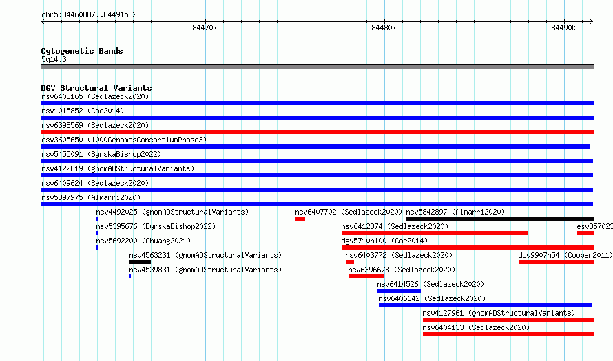Open nsv6396678 (Sedlazeck2020) variant label
The width and height of the screenshot is (613, 361).
click(402, 270)
